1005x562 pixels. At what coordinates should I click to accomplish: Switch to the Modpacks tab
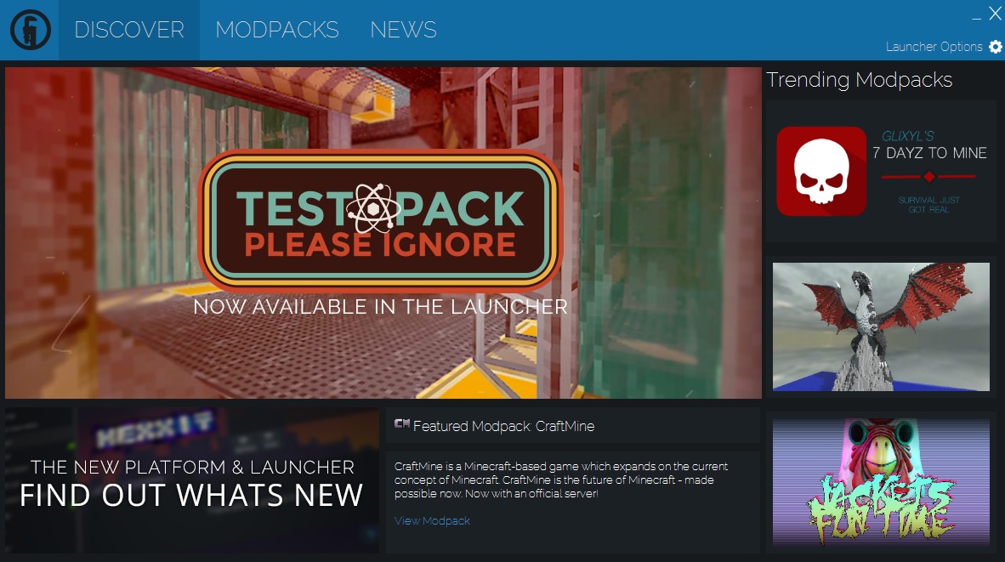[x=277, y=30]
